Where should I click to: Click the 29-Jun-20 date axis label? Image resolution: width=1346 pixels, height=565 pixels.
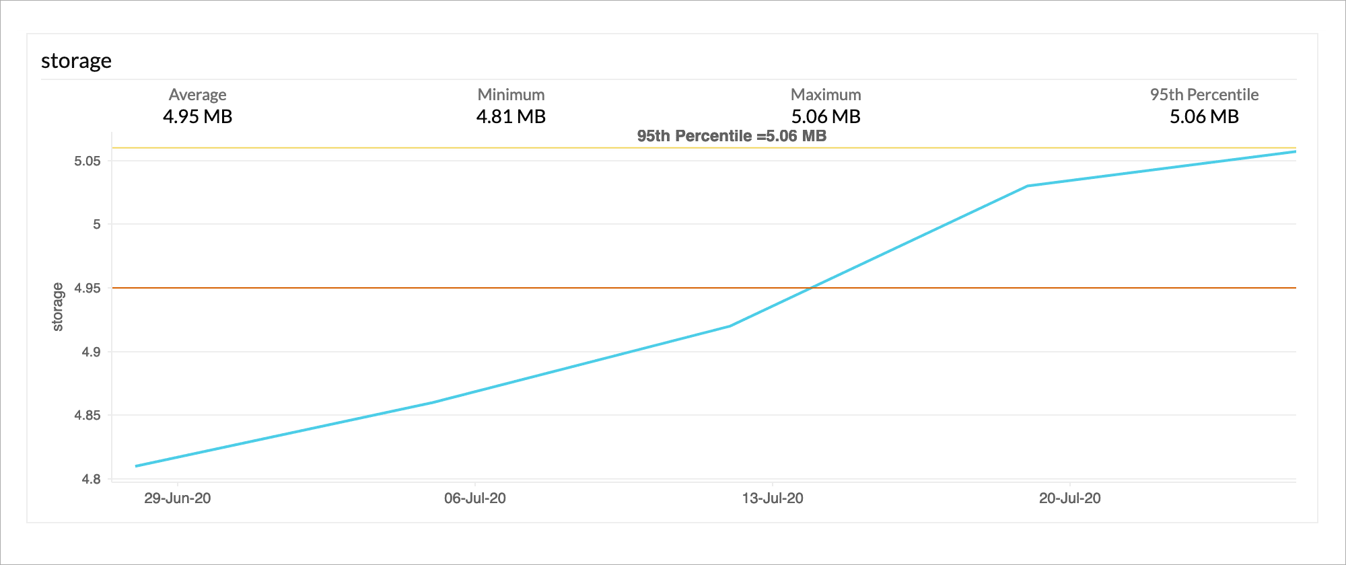coord(177,498)
